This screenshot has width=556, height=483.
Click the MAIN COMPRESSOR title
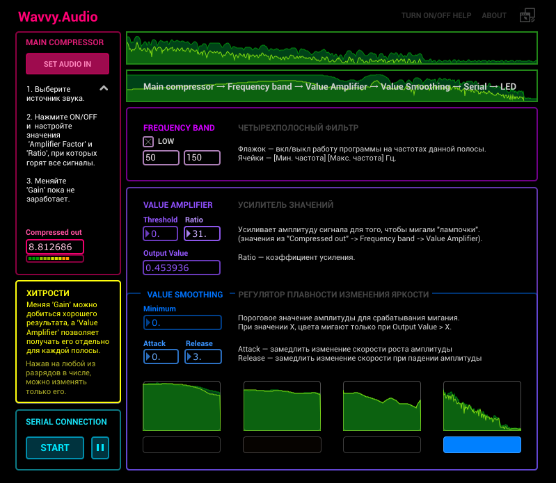pos(65,42)
